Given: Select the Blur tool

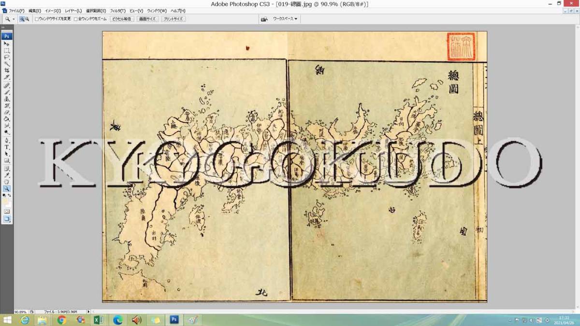Looking at the screenshot, I should point(7,126).
